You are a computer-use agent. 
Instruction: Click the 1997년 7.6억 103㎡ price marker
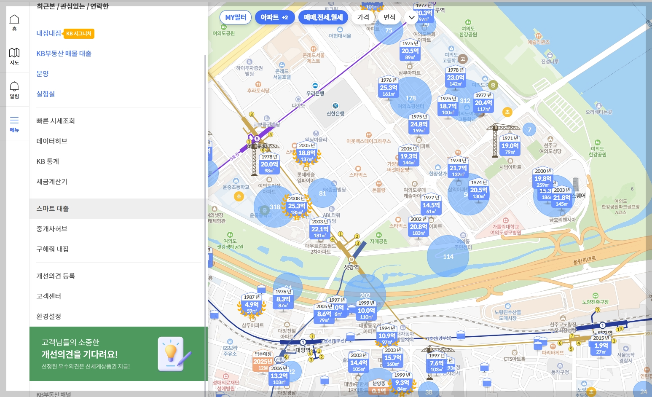[437, 363]
